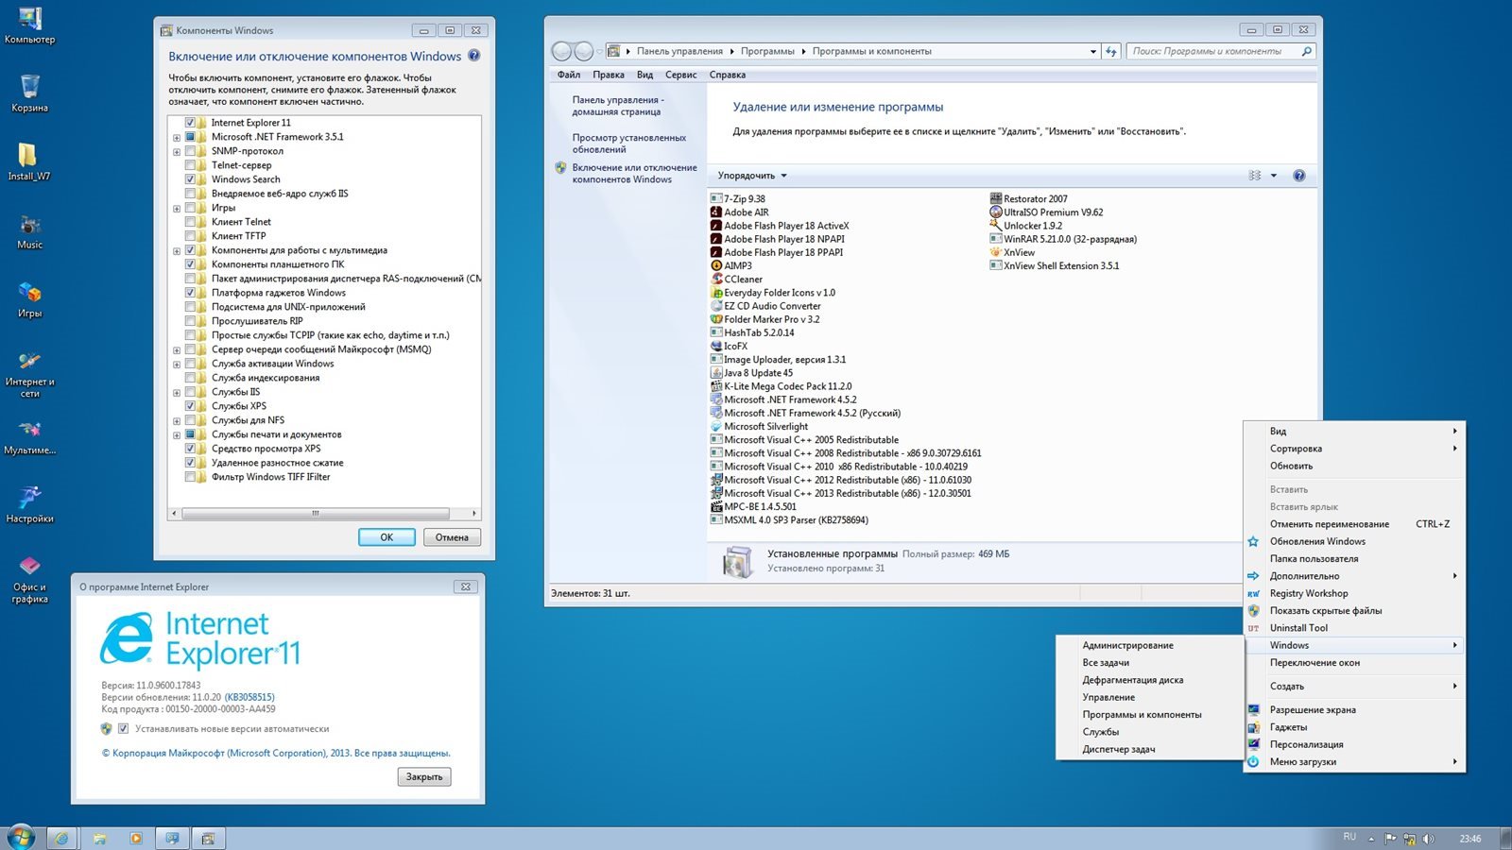Image resolution: width=1512 pixels, height=850 pixels.
Task: Select Персонализация in the context menu
Action: click(1354, 744)
